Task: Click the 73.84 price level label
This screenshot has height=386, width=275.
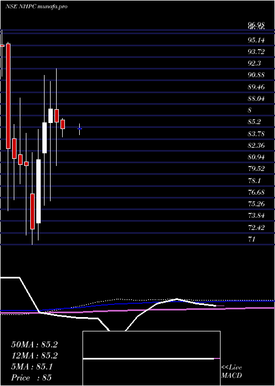Action: [256, 216]
